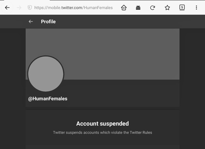
Task: Go to the browser home page icon
Action: pos(124,8)
